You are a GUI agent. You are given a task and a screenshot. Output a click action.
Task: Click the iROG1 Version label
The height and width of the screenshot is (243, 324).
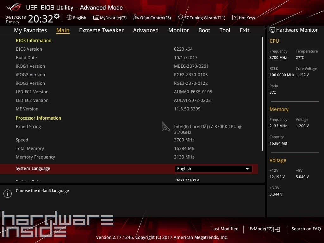coord(30,66)
